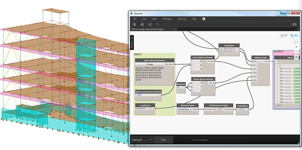The width and height of the screenshot is (302, 150).
Task: Open the Manual run mode dropdown
Action: click(142, 140)
